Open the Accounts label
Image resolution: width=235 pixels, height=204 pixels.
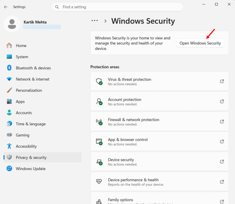[24, 113]
